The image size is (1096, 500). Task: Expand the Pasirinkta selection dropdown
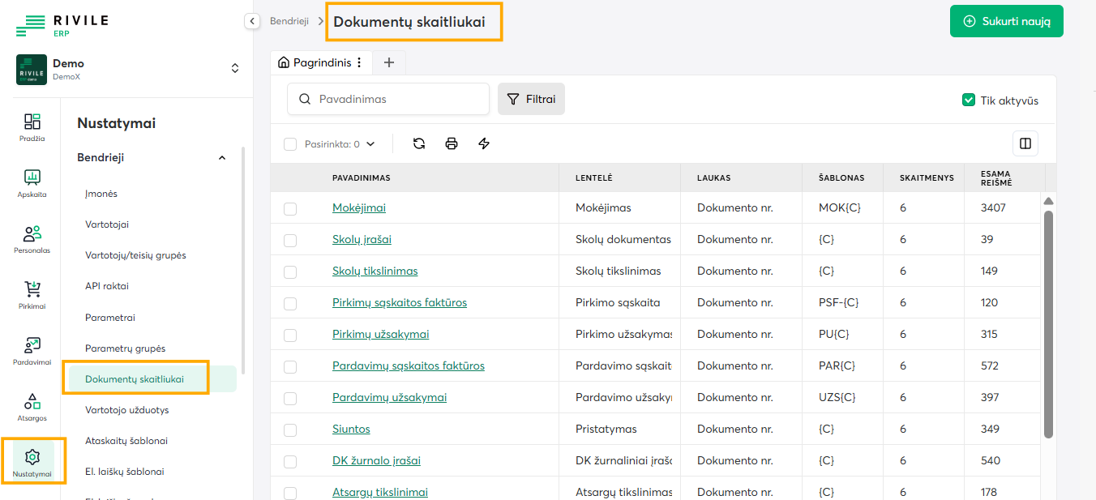pyautogui.click(x=370, y=144)
